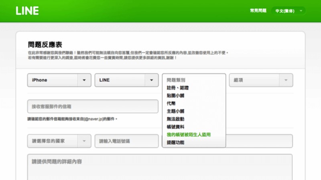Open the iPhone device dropdown
This screenshot has width=321, height=180.
(59, 80)
